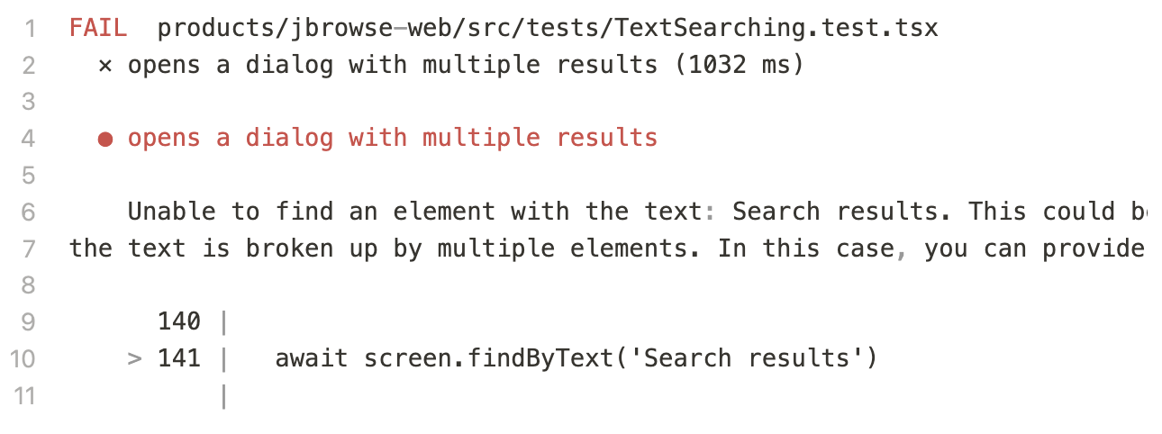Click the × failure mark on line 2
This screenshot has width=1162, height=434.
point(104,66)
